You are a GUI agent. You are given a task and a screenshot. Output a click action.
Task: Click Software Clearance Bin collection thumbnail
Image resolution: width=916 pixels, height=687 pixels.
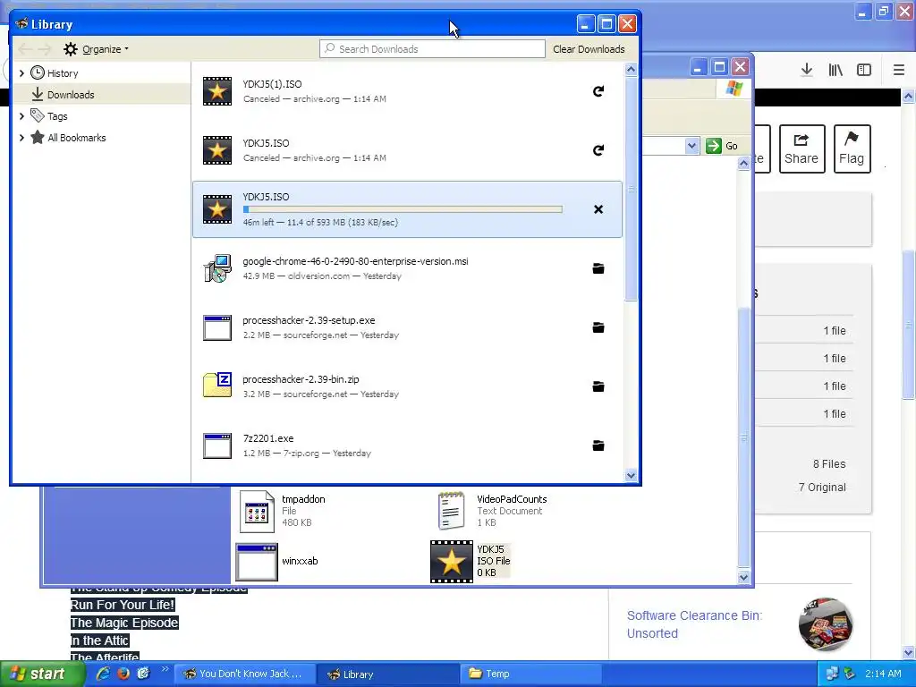[826, 623]
